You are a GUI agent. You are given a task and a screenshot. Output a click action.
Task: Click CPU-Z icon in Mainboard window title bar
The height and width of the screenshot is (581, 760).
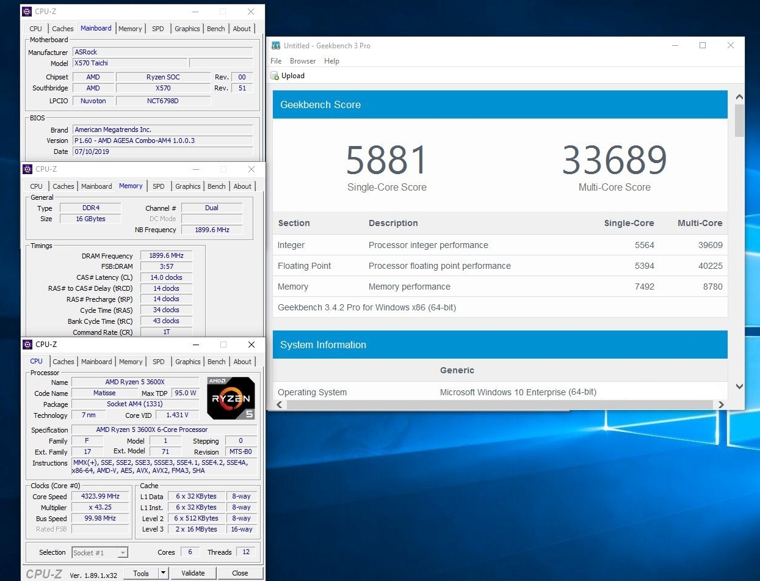26,12
